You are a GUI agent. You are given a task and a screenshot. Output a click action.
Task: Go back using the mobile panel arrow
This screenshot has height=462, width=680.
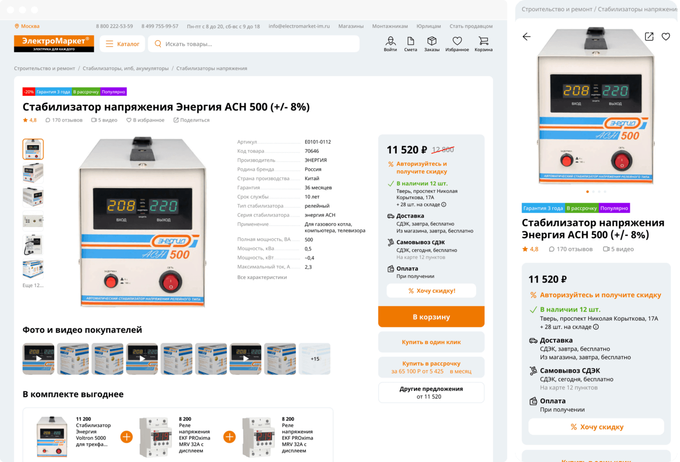click(x=526, y=36)
